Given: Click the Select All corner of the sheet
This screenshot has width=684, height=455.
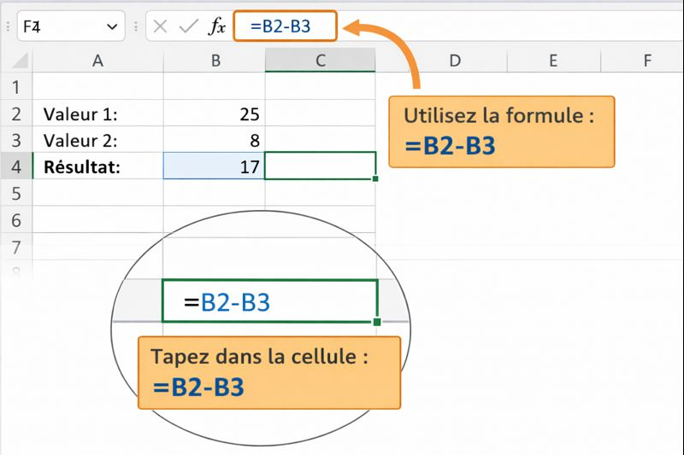Looking at the screenshot, I should 15,60.
